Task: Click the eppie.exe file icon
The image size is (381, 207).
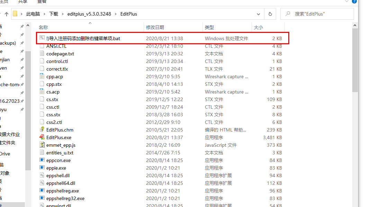Action: pyautogui.click(x=42, y=168)
